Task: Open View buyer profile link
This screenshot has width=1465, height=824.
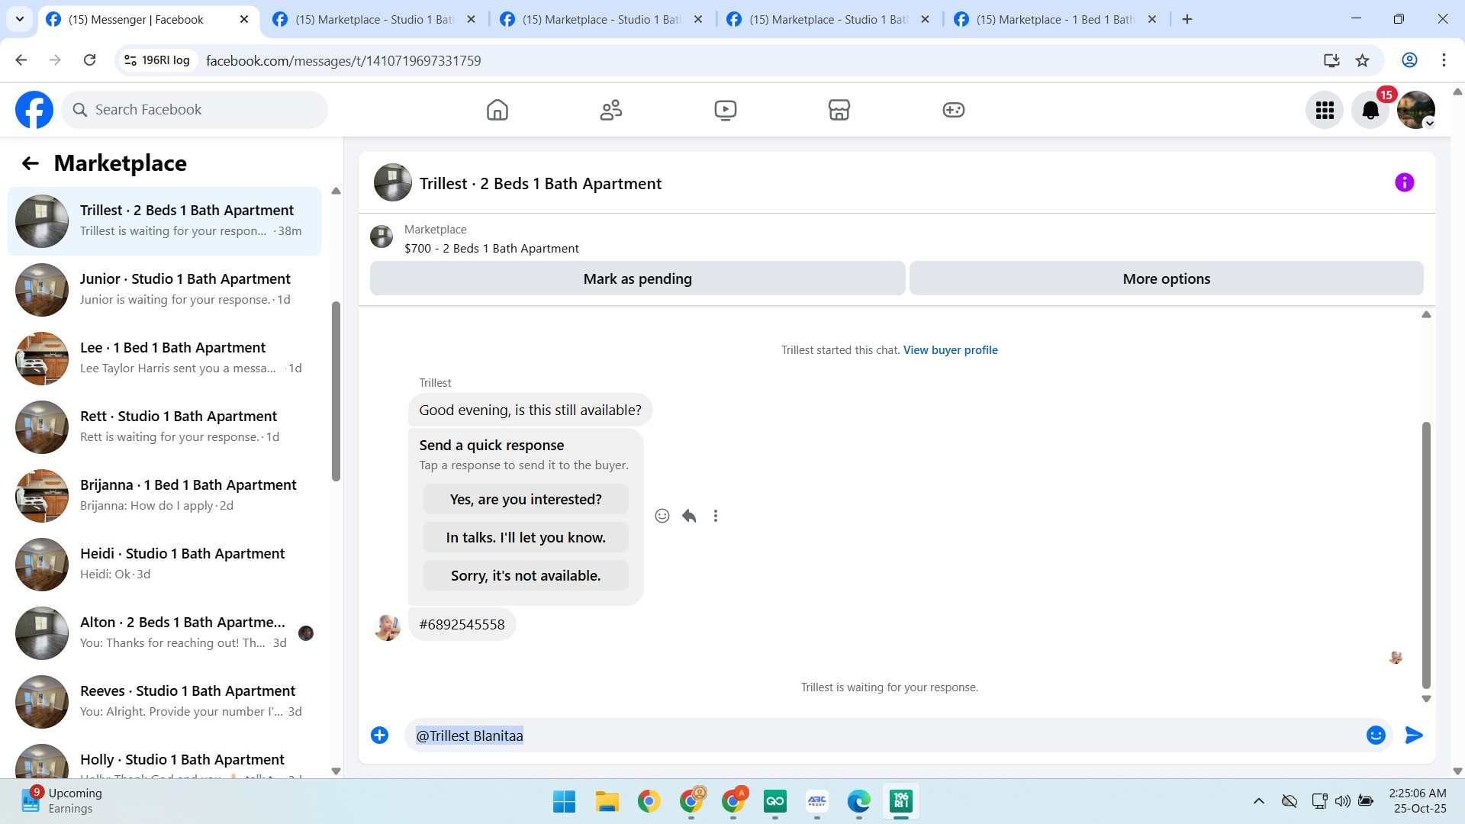Action: point(950,350)
